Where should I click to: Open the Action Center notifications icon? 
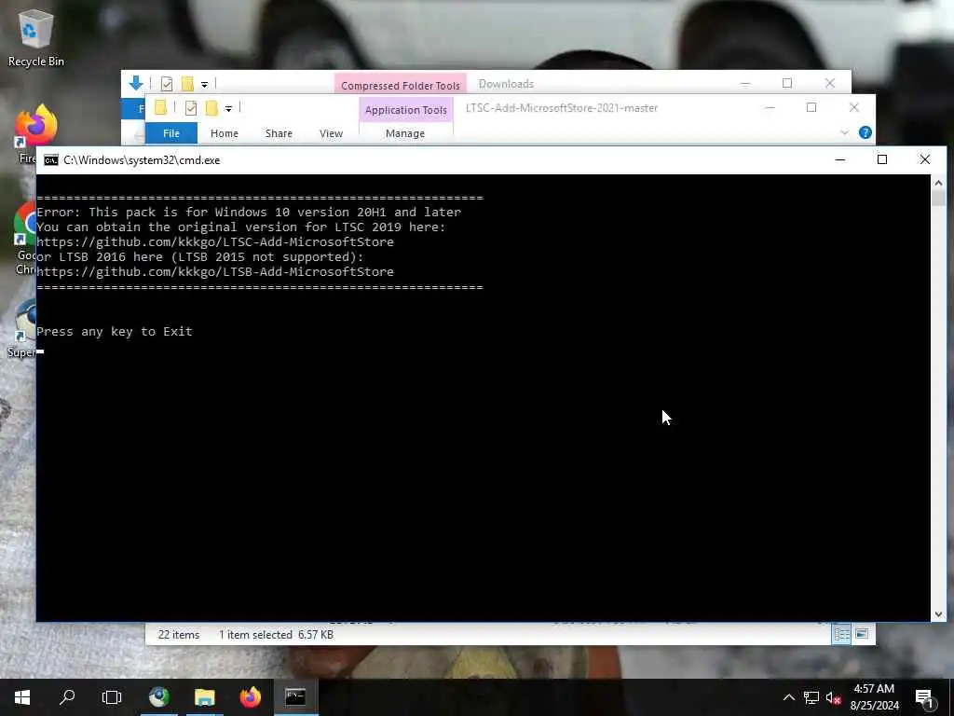point(925,697)
